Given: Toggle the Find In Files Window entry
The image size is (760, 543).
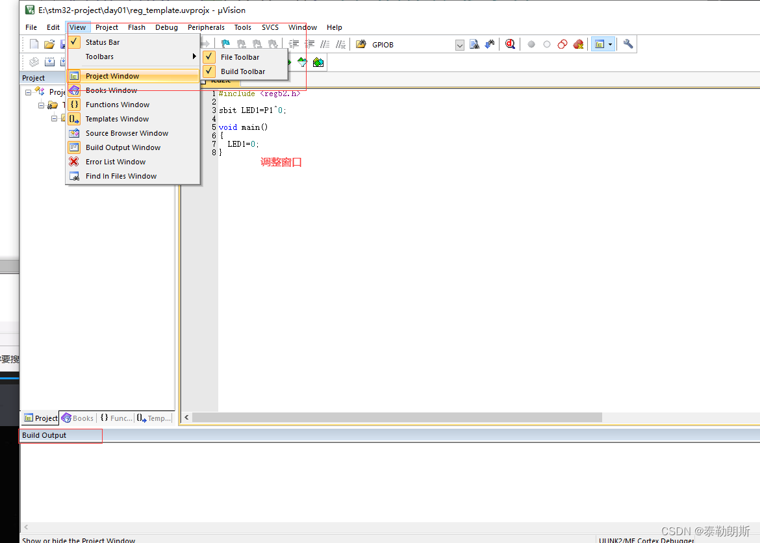Looking at the screenshot, I should pos(133,176).
